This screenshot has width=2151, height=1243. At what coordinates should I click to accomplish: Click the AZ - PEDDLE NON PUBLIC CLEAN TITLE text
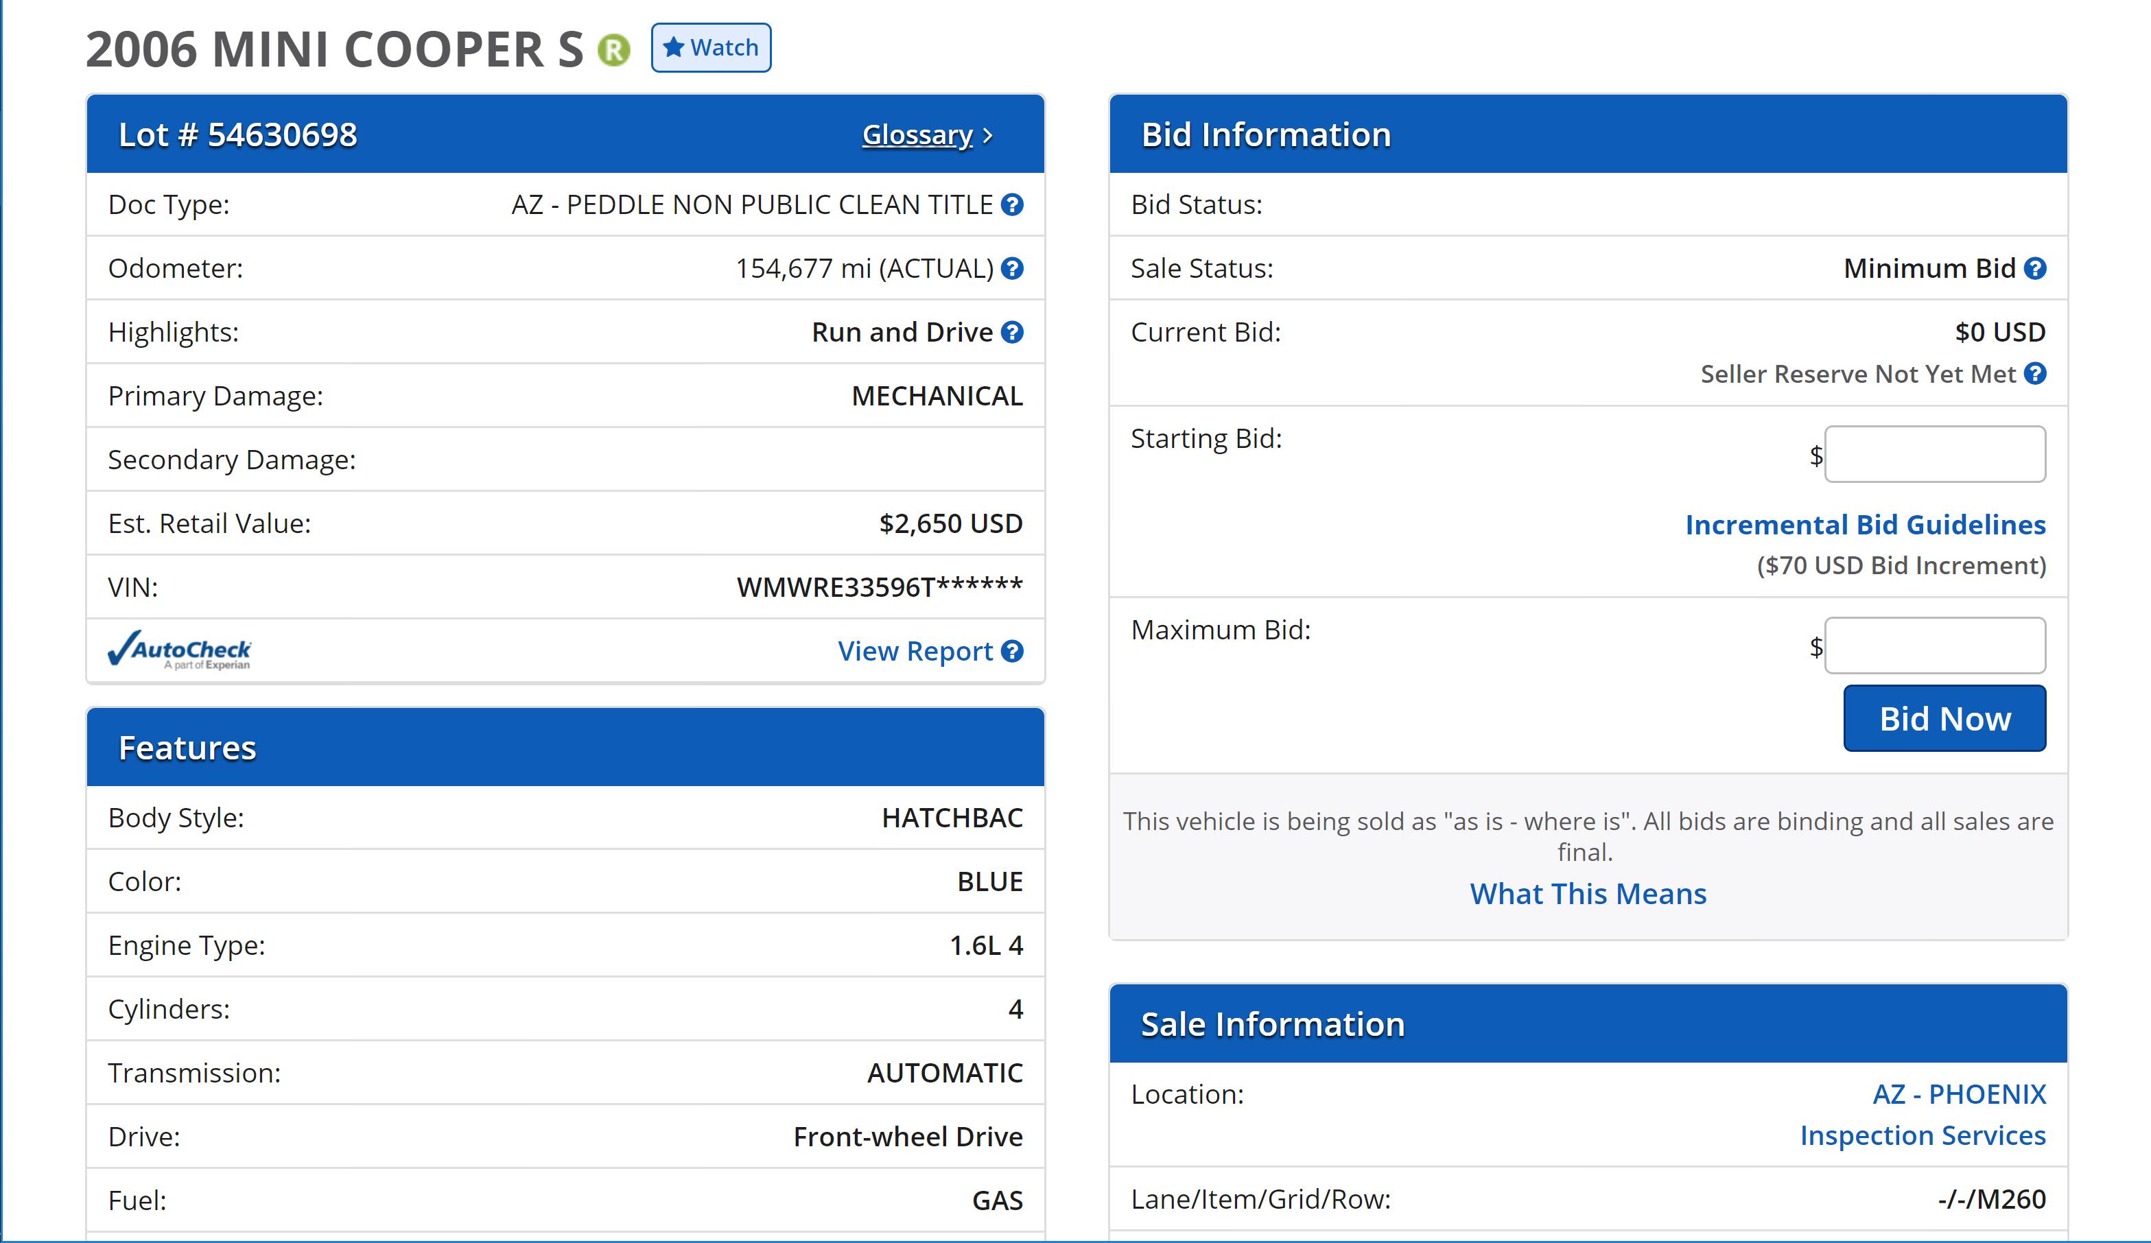point(752,204)
